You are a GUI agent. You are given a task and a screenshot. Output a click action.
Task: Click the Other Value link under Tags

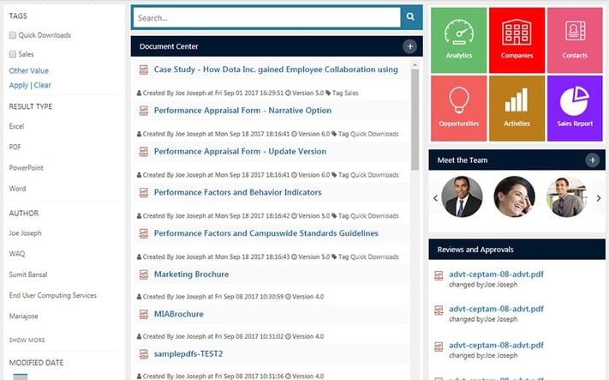(29, 71)
